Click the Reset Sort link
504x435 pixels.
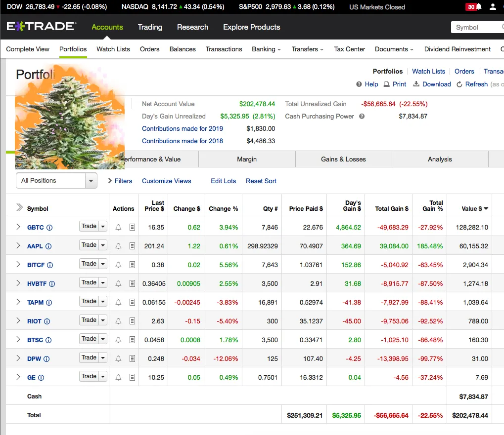(x=261, y=181)
